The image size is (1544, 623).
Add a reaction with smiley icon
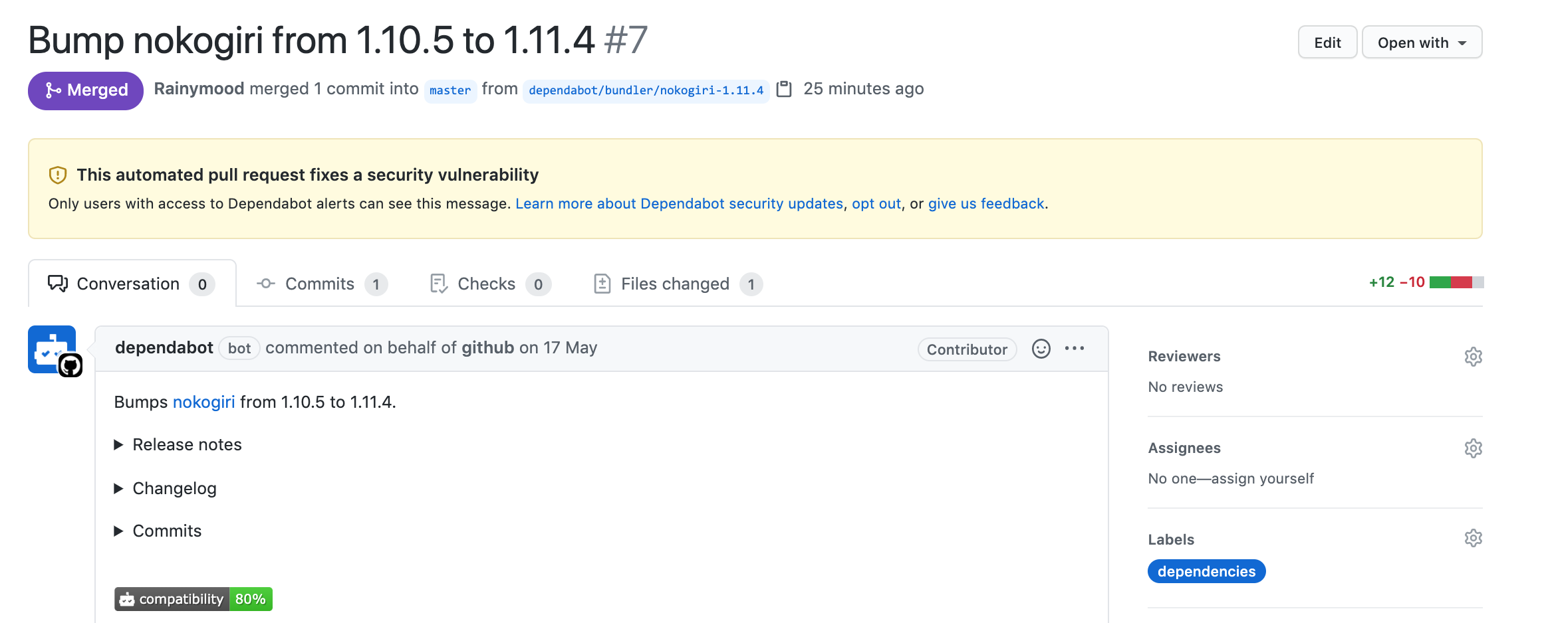pos(1041,349)
